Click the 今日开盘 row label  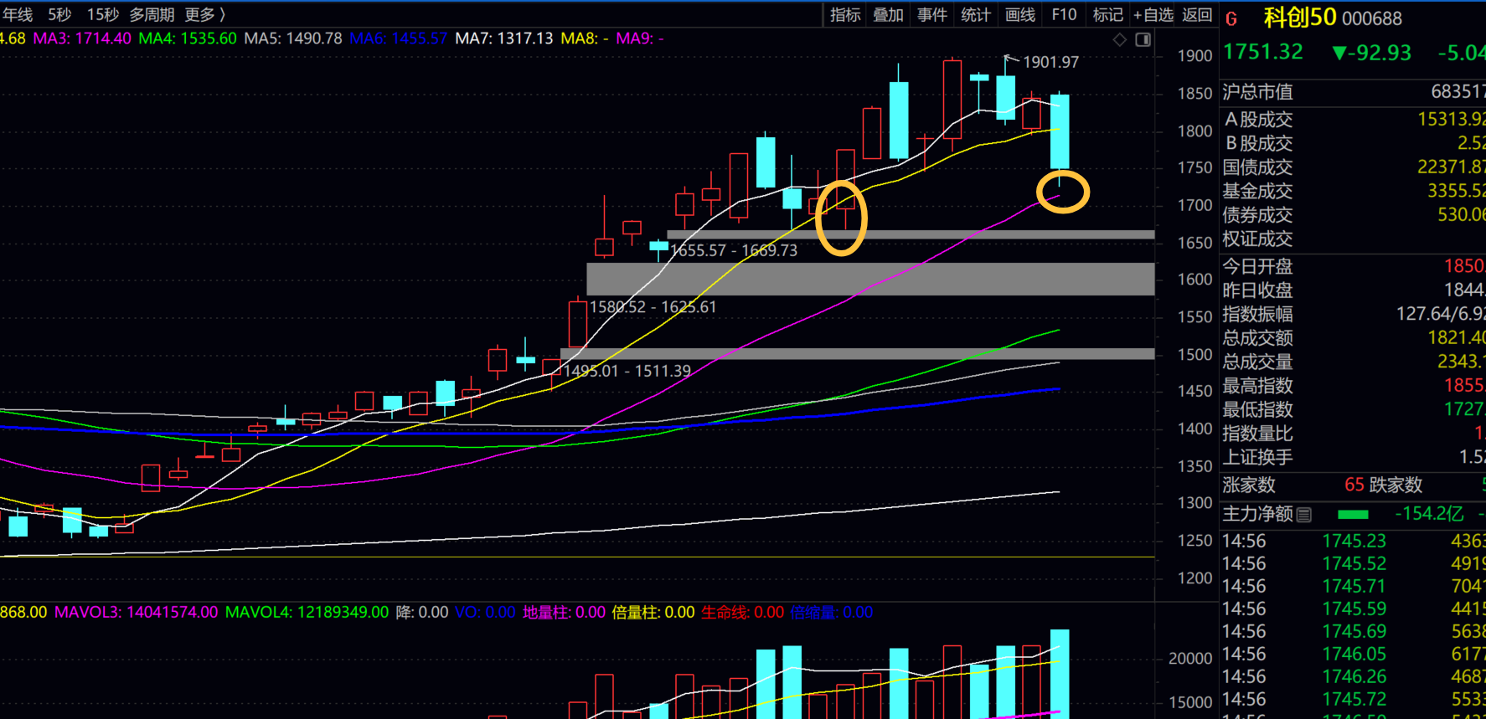point(1257,267)
